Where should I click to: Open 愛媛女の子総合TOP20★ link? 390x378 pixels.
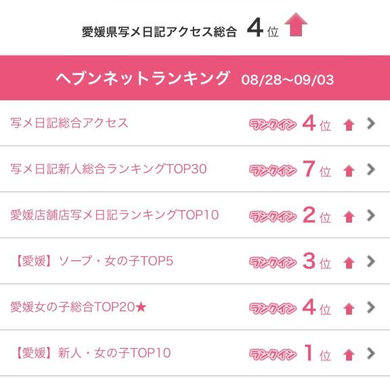pos(79,307)
